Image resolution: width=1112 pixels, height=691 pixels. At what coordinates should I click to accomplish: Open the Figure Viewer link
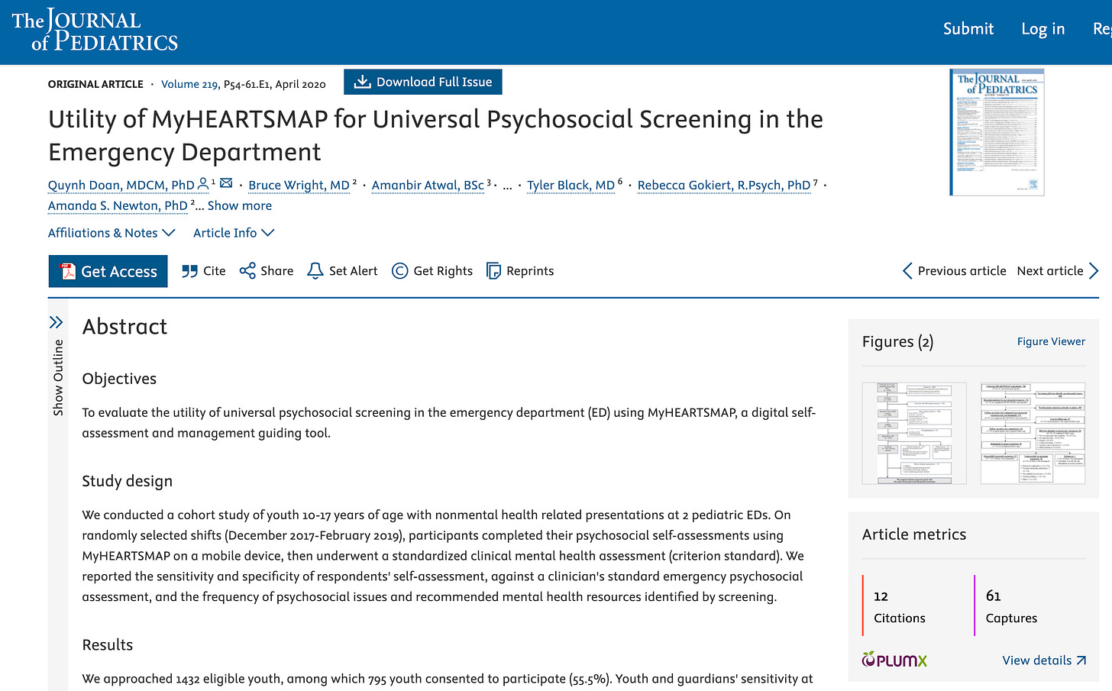pyautogui.click(x=1051, y=341)
